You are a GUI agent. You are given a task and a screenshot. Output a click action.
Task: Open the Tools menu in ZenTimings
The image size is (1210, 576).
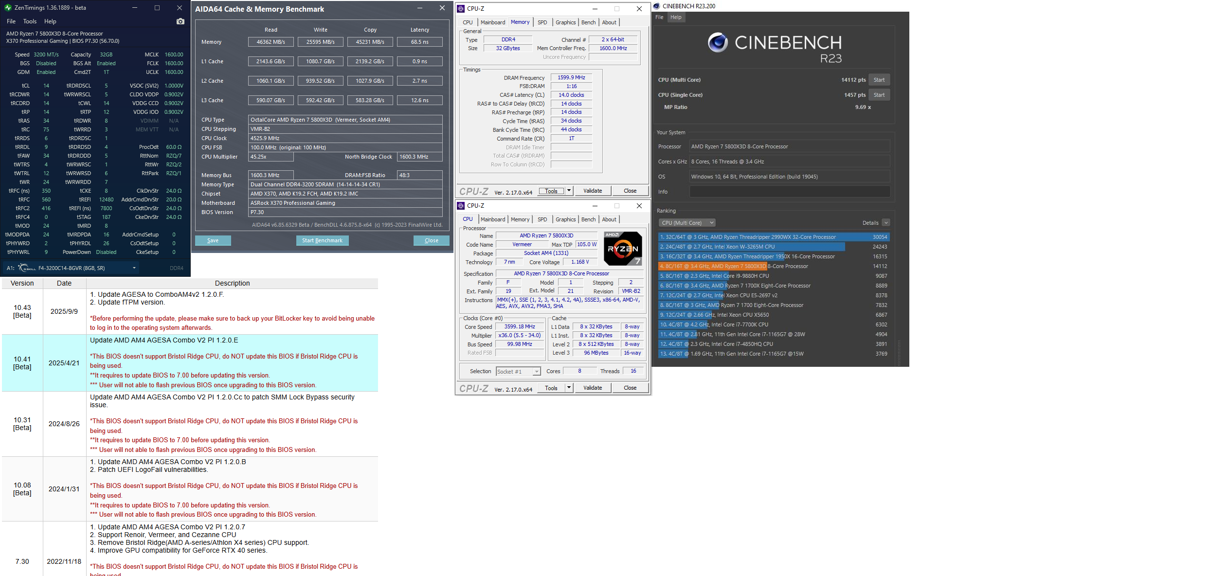coord(30,21)
